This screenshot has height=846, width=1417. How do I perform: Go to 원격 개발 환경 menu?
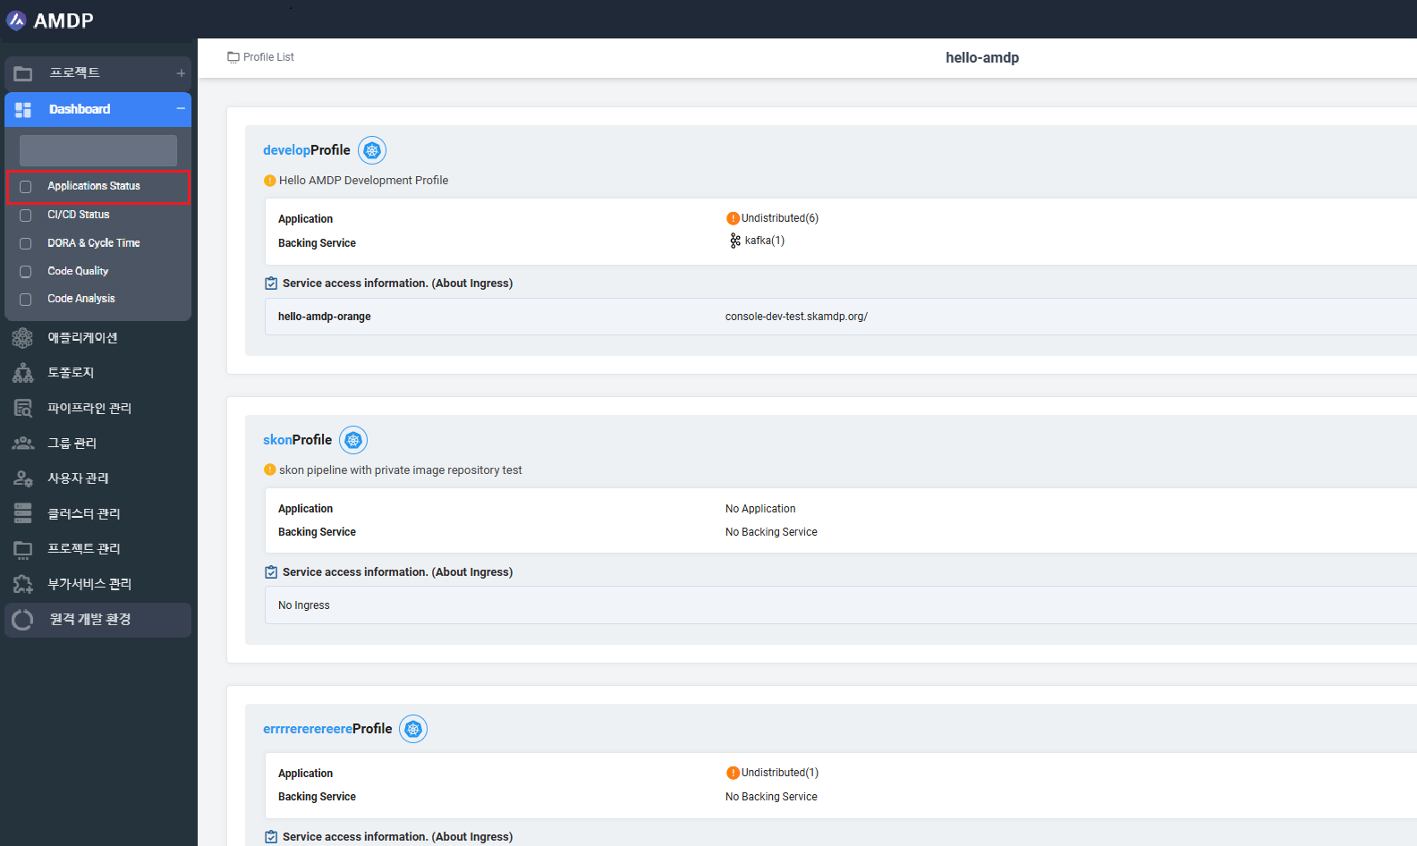(x=98, y=620)
